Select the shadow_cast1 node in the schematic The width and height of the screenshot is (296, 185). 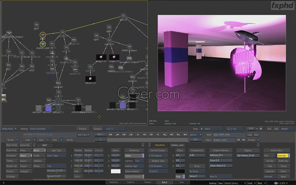tap(43, 44)
